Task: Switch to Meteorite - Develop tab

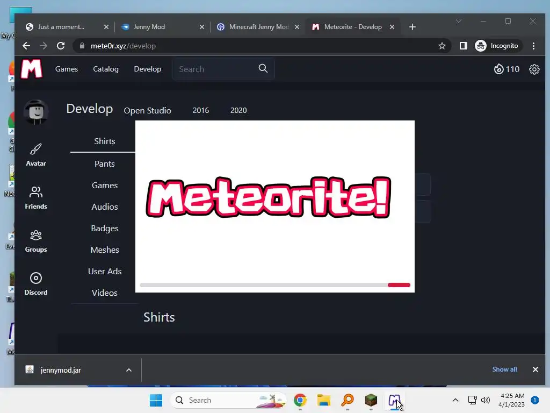Action: [x=353, y=27]
